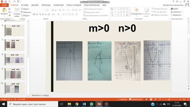Undo the last action in quick access toolbar

pos(9,1)
